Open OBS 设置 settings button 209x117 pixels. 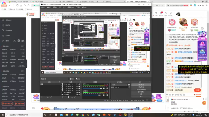[x=141, y=94]
